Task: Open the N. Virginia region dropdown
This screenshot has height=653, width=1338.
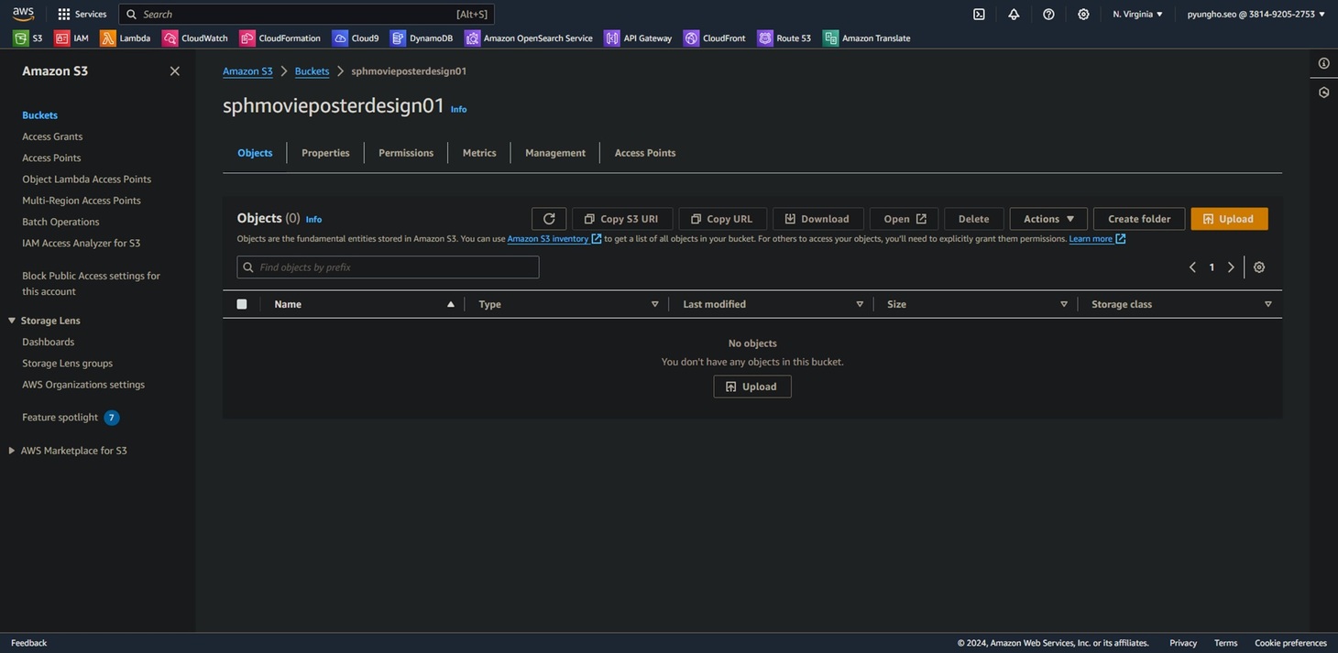Action: pos(1138,14)
